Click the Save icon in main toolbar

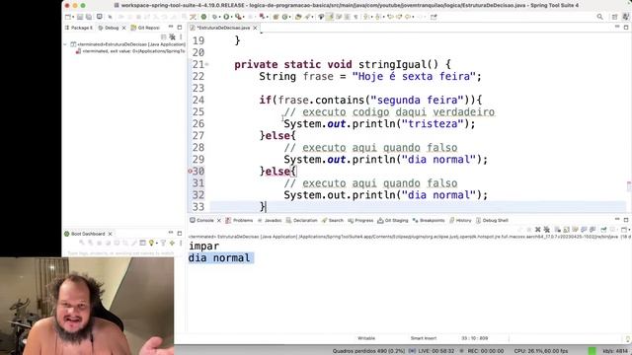pyautogui.click(x=80, y=17)
